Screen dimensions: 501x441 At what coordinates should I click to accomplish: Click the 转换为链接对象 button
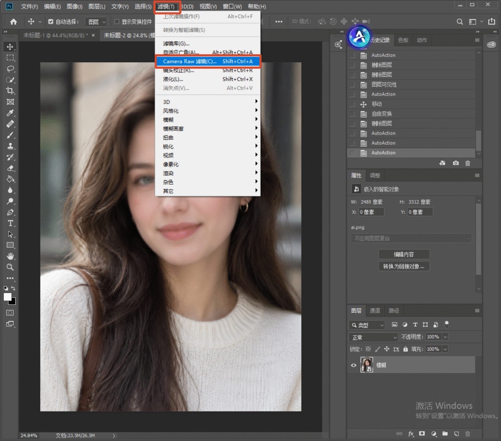coord(404,266)
